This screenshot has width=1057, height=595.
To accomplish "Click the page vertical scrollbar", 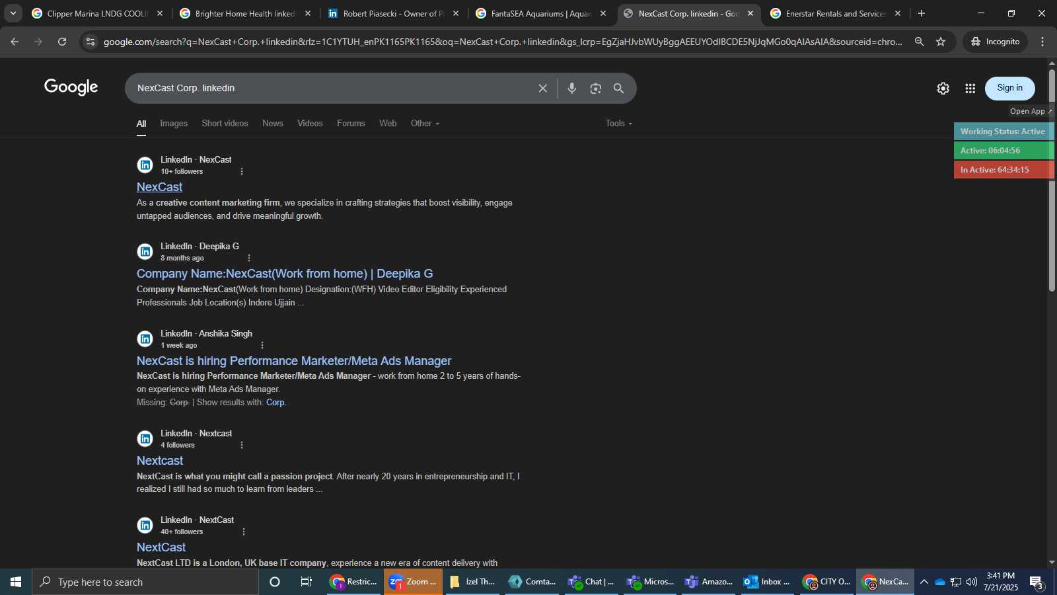I will tap(1052, 180).
